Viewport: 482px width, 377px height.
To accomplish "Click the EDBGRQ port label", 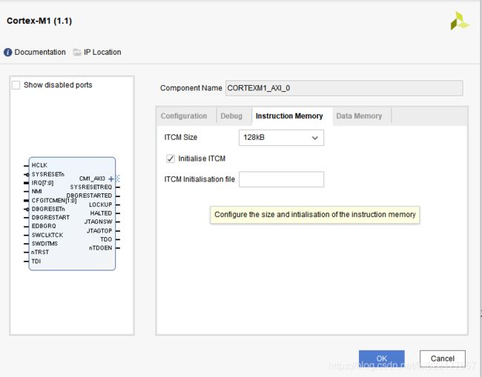I will (x=44, y=226).
